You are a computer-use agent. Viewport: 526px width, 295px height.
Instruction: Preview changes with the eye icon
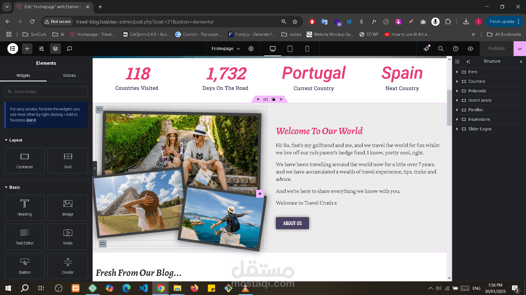click(x=470, y=49)
